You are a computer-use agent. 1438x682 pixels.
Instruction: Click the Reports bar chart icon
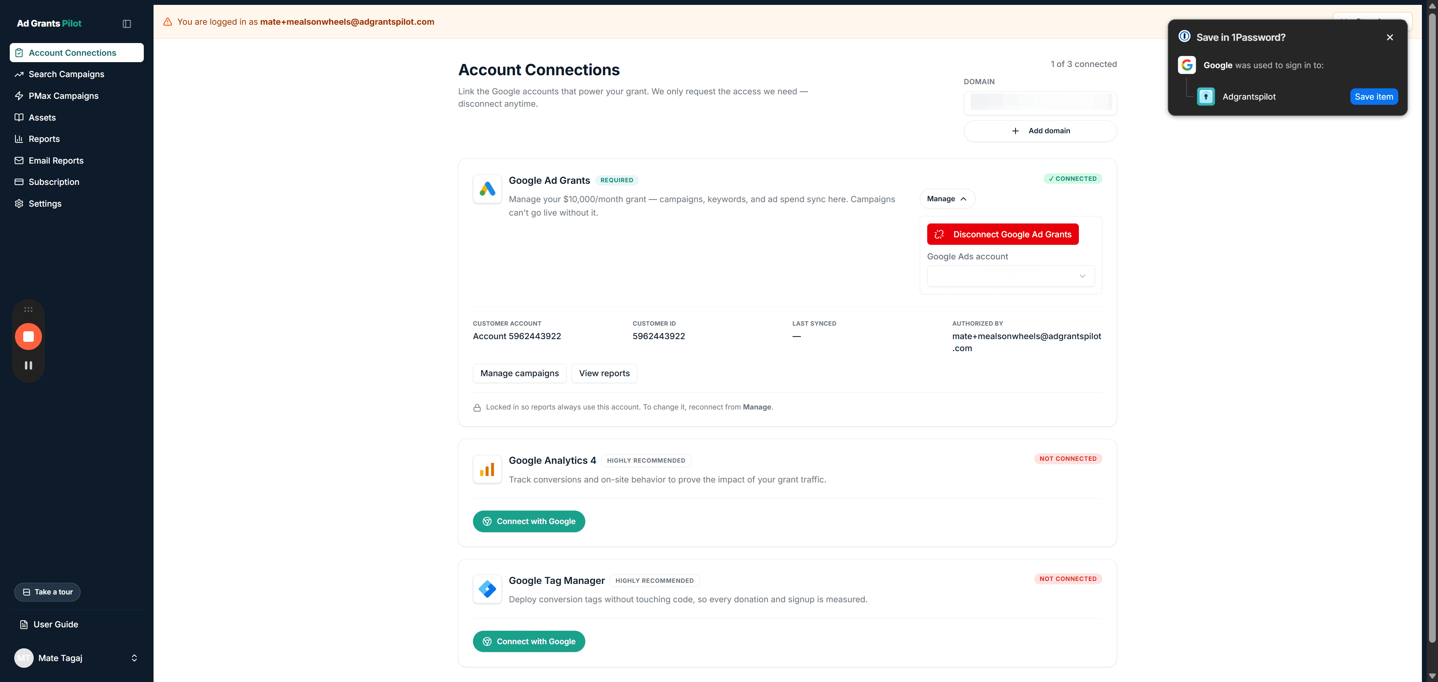[x=19, y=139]
